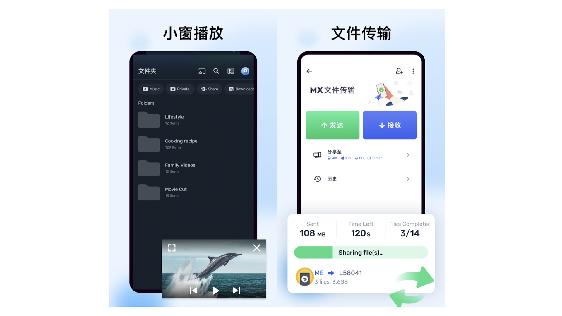Select the Music tab in file browser
The width and height of the screenshot is (562, 316).
(x=150, y=89)
